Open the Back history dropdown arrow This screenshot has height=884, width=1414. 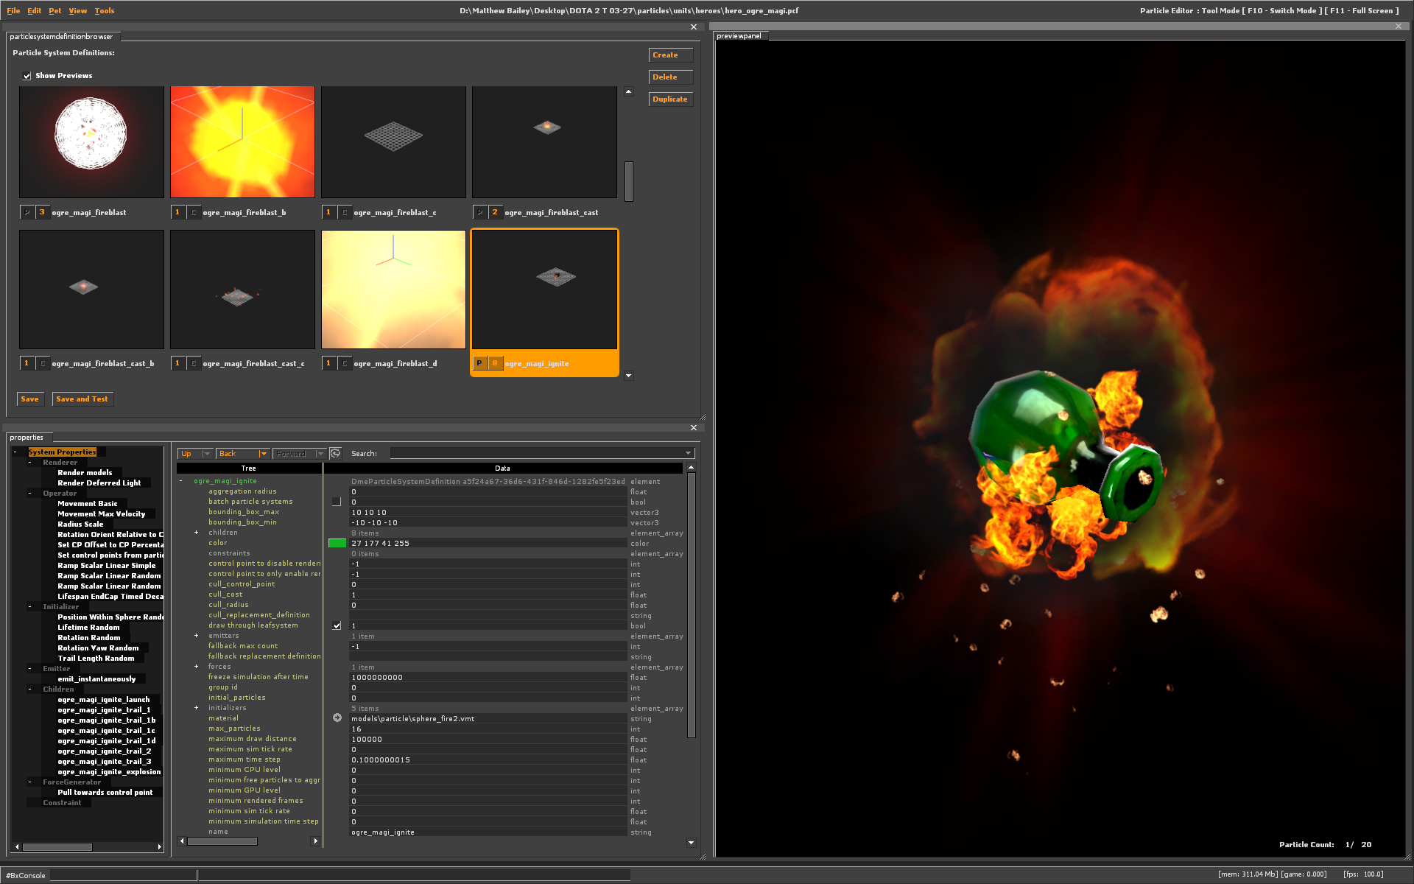[x=263, y=454]
